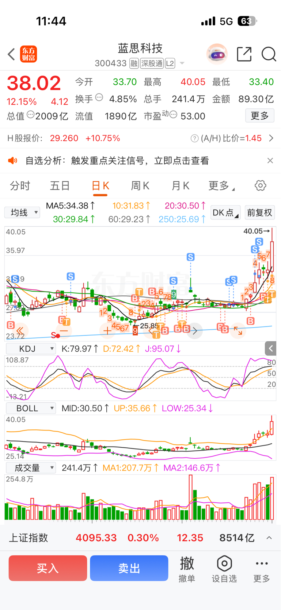Tap the H股报价 price 29.260
The height and width of the screenshot is (610, 281).
(x=64, y=138)
